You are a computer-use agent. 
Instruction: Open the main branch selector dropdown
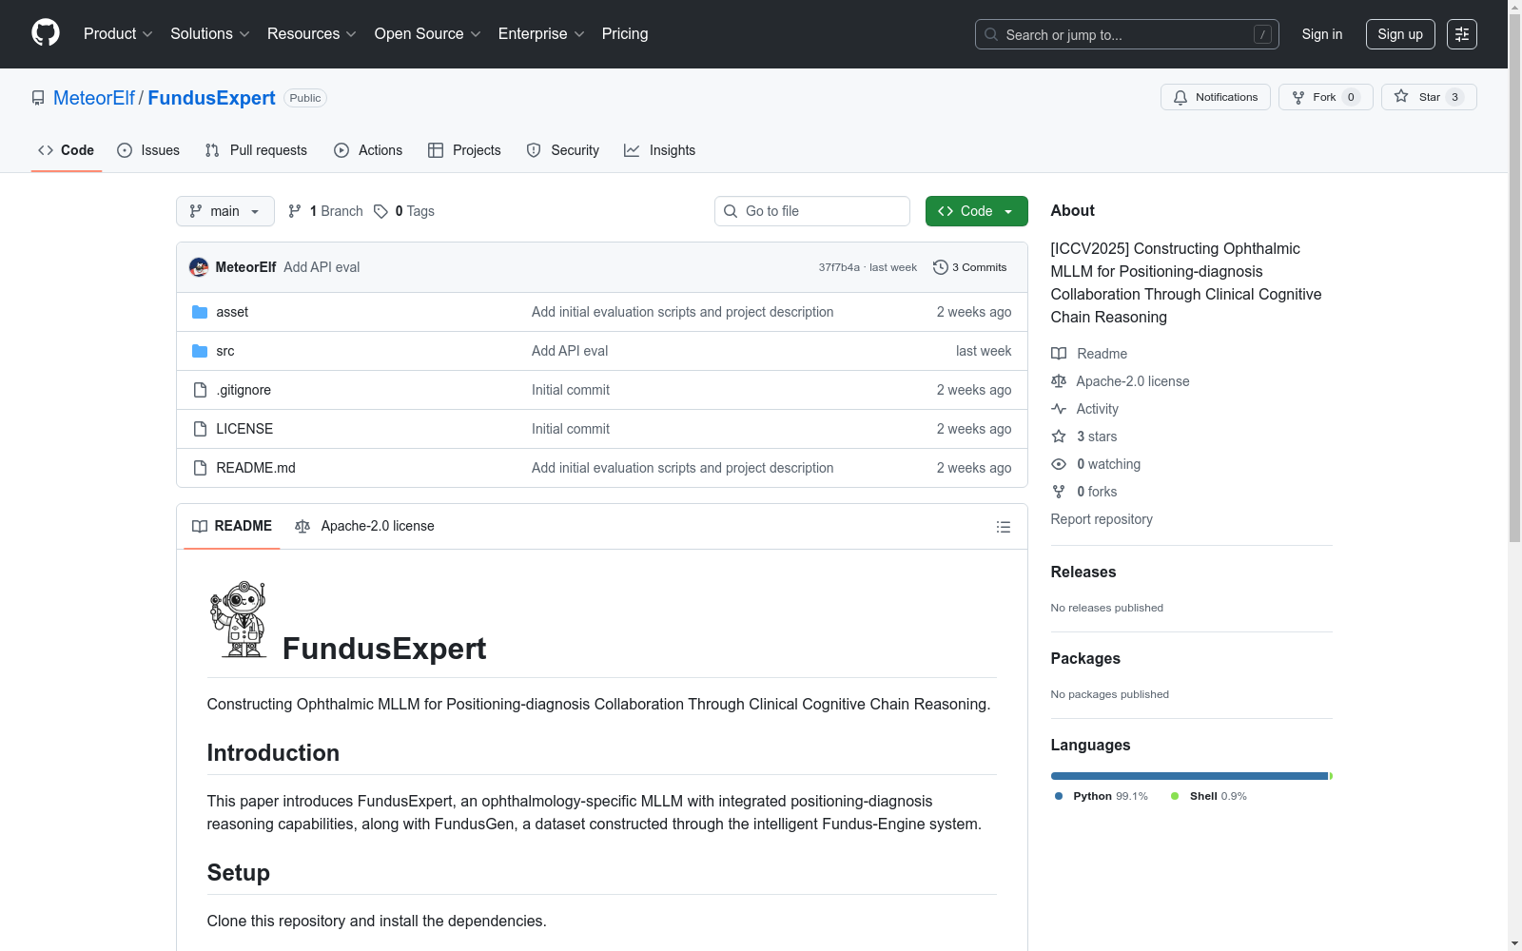click(x=225, y=211)
